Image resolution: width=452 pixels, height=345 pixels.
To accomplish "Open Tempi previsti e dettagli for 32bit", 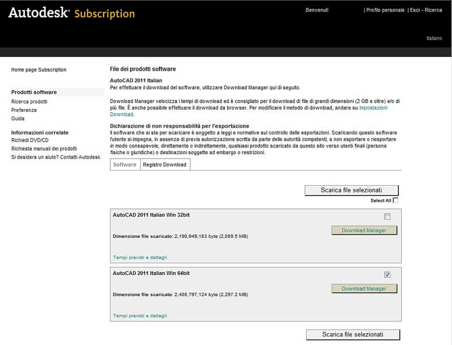I will tap(140, 257).
